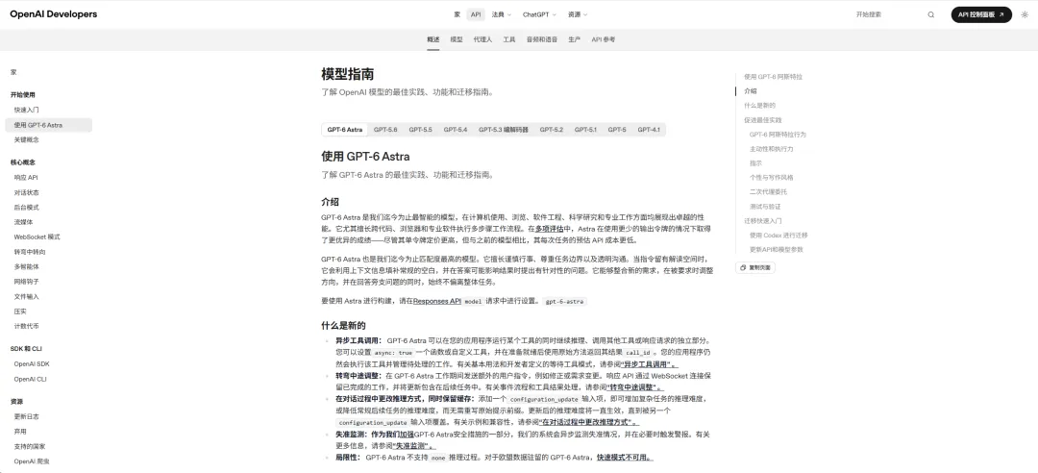Viewport: 1038px width, 473px height.
Task: Switch to the 模型 sub-navigation tab
Action: 457,39
